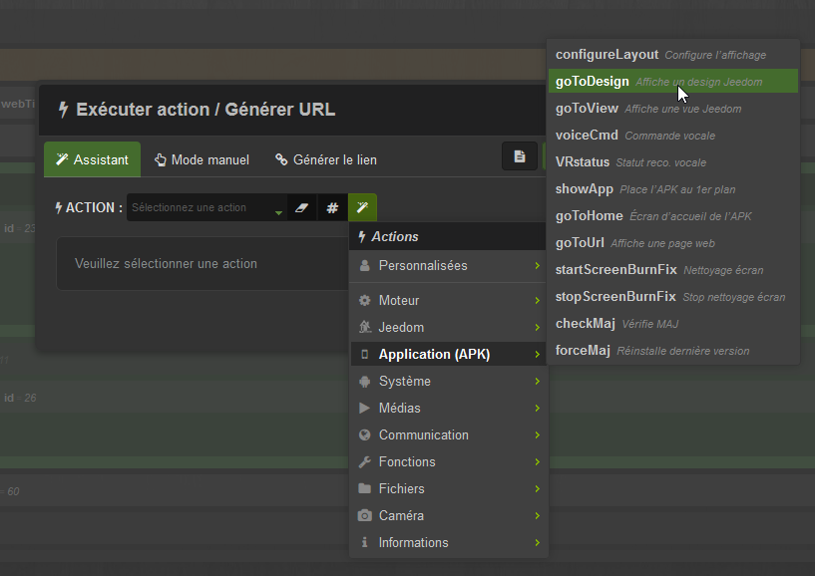Choose goToDesign from the submenu
The height and width of the screenshot is (576, 815).
(x=673, y=82)
